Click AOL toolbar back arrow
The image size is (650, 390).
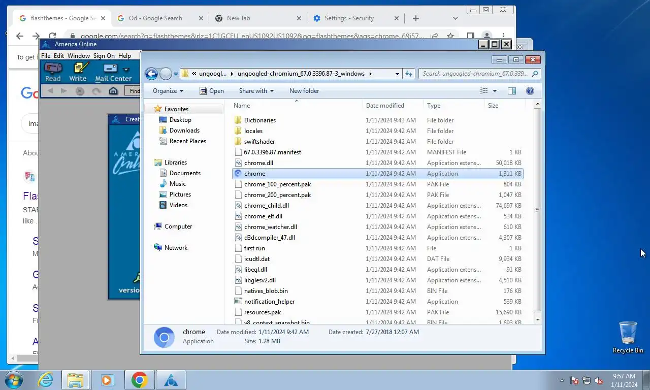(x=50, y=91)
